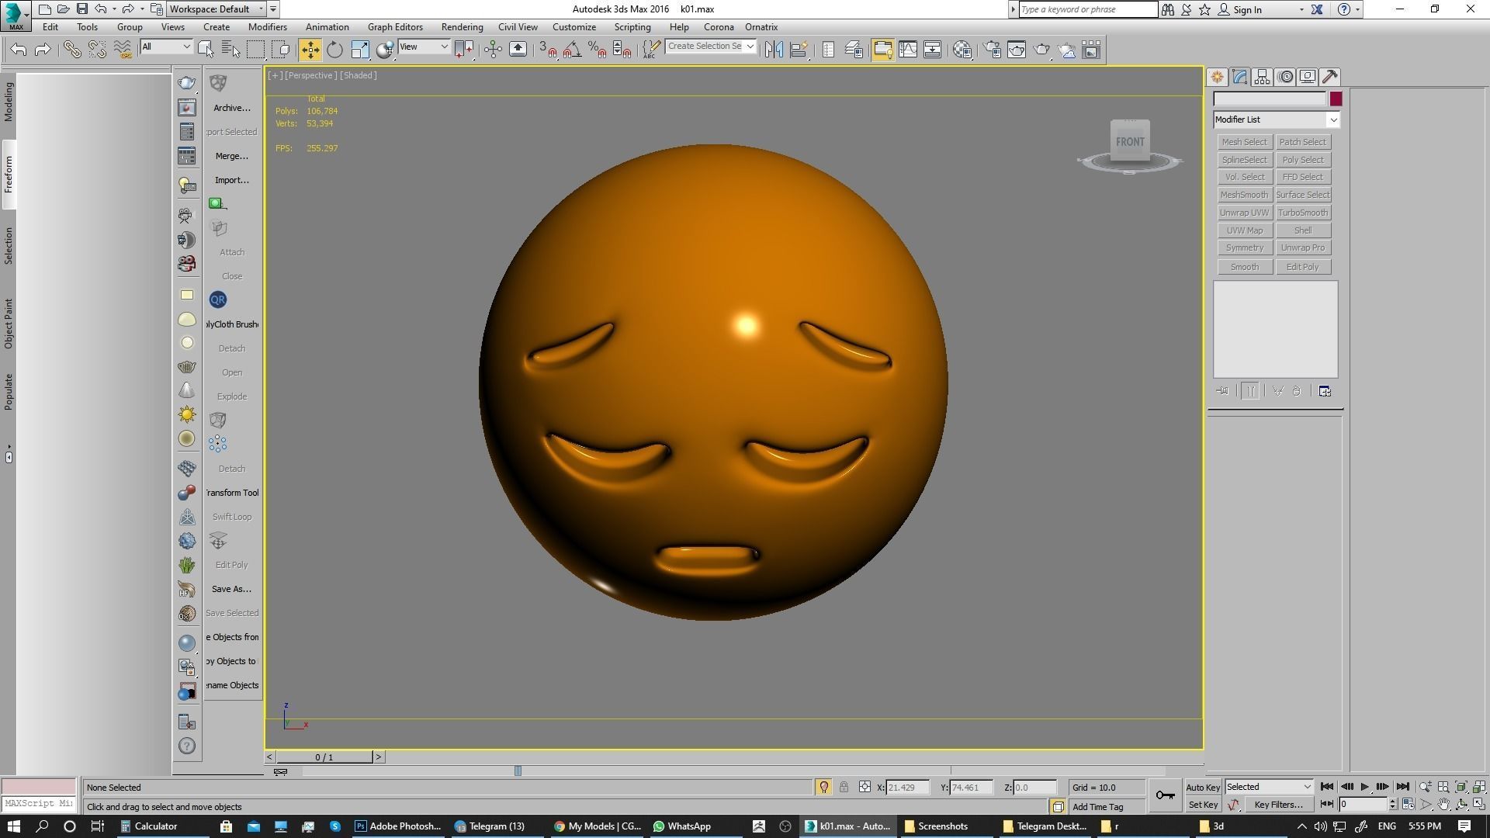The image size is (1490, 838).
Task: Toggle Window/Crossing selection mode
Action: pos(281,50)
